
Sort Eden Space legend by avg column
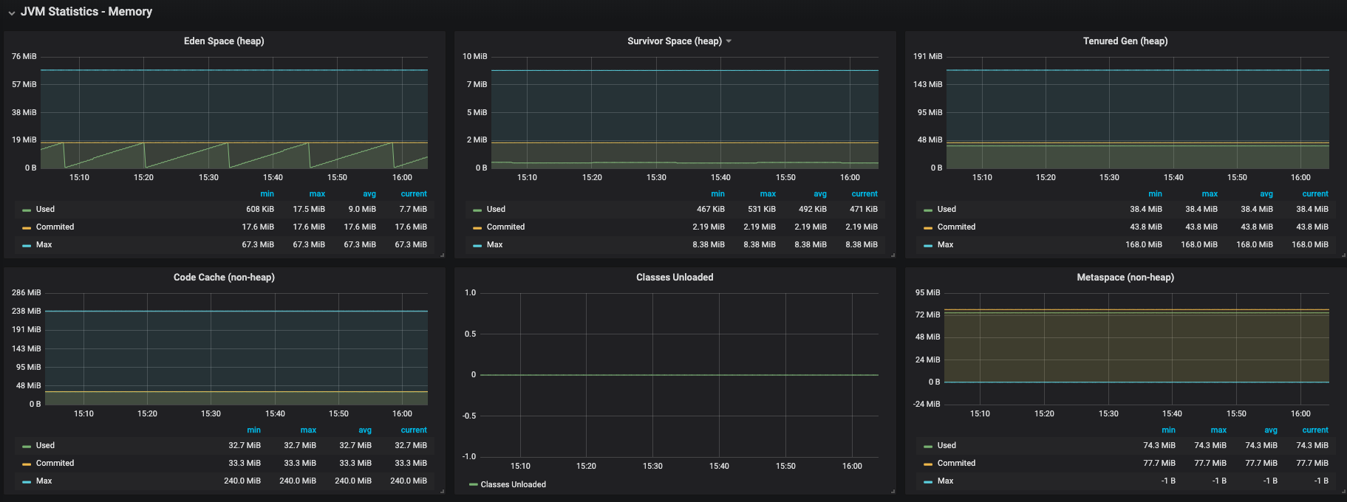point(369,194)
